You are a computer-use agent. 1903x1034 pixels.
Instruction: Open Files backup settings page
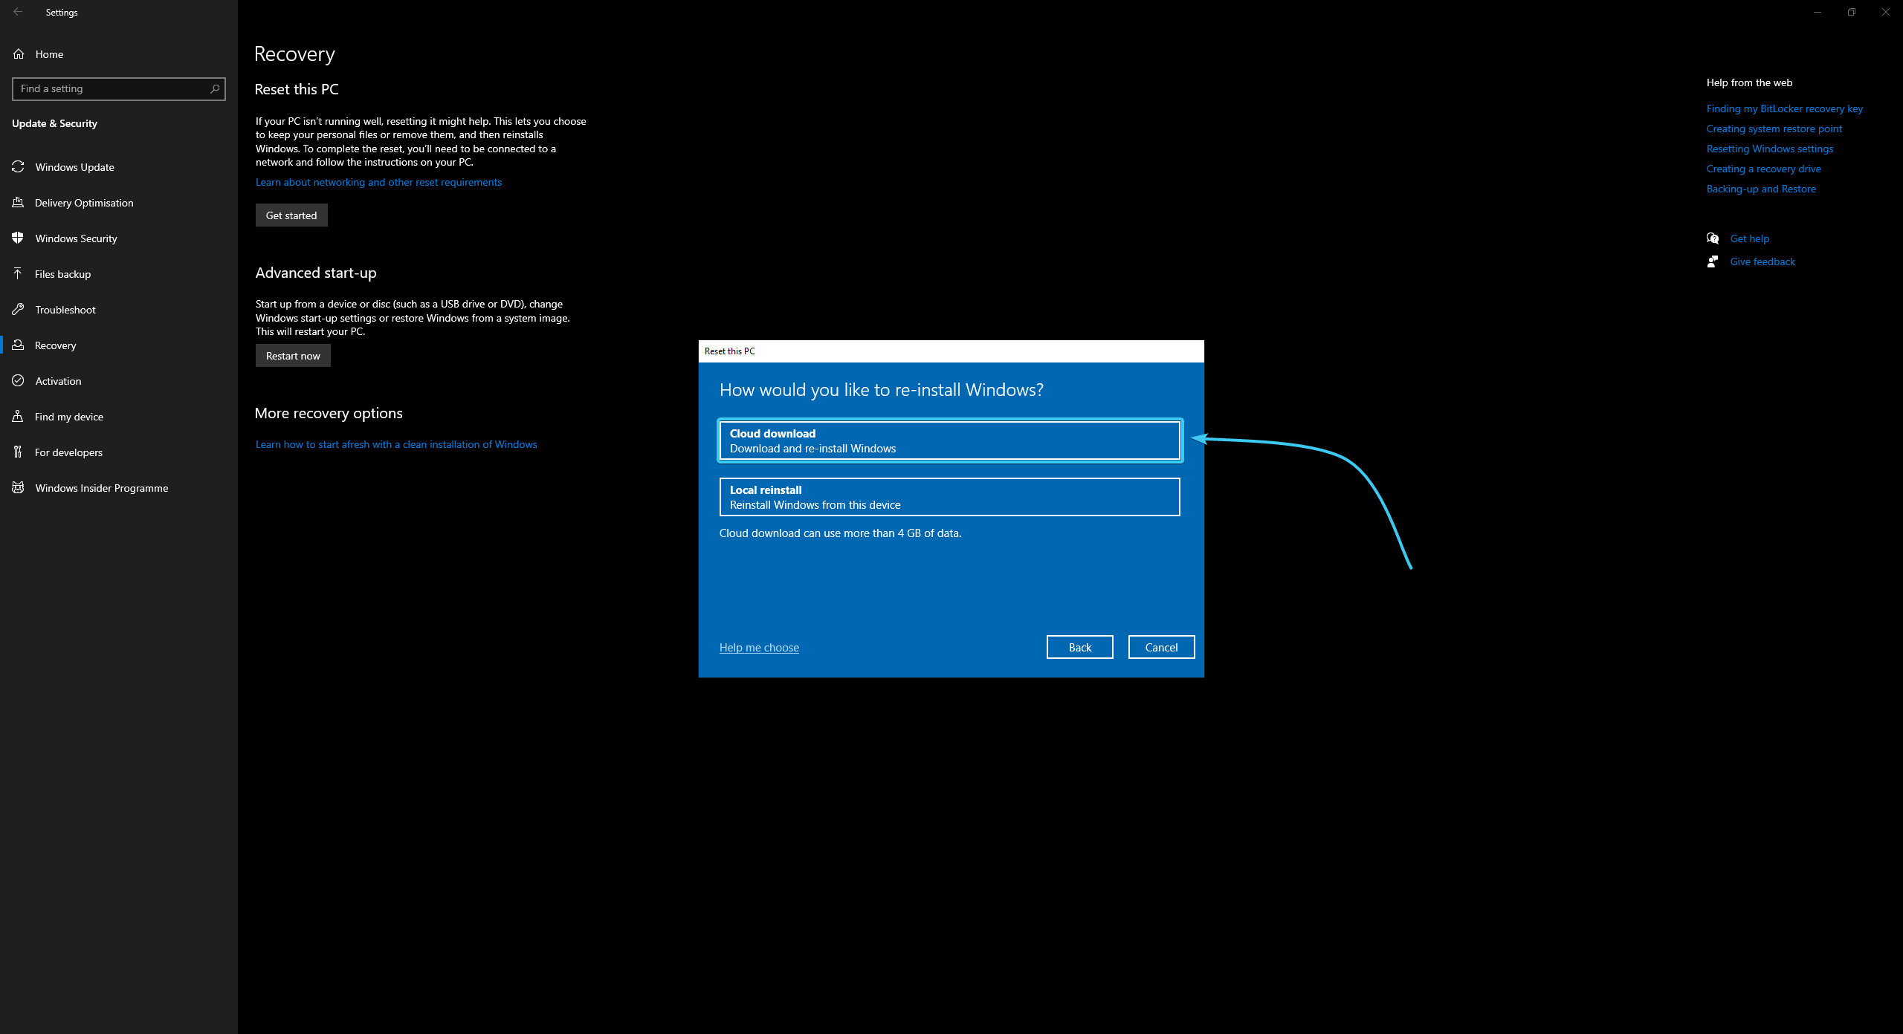pos(62,274)
